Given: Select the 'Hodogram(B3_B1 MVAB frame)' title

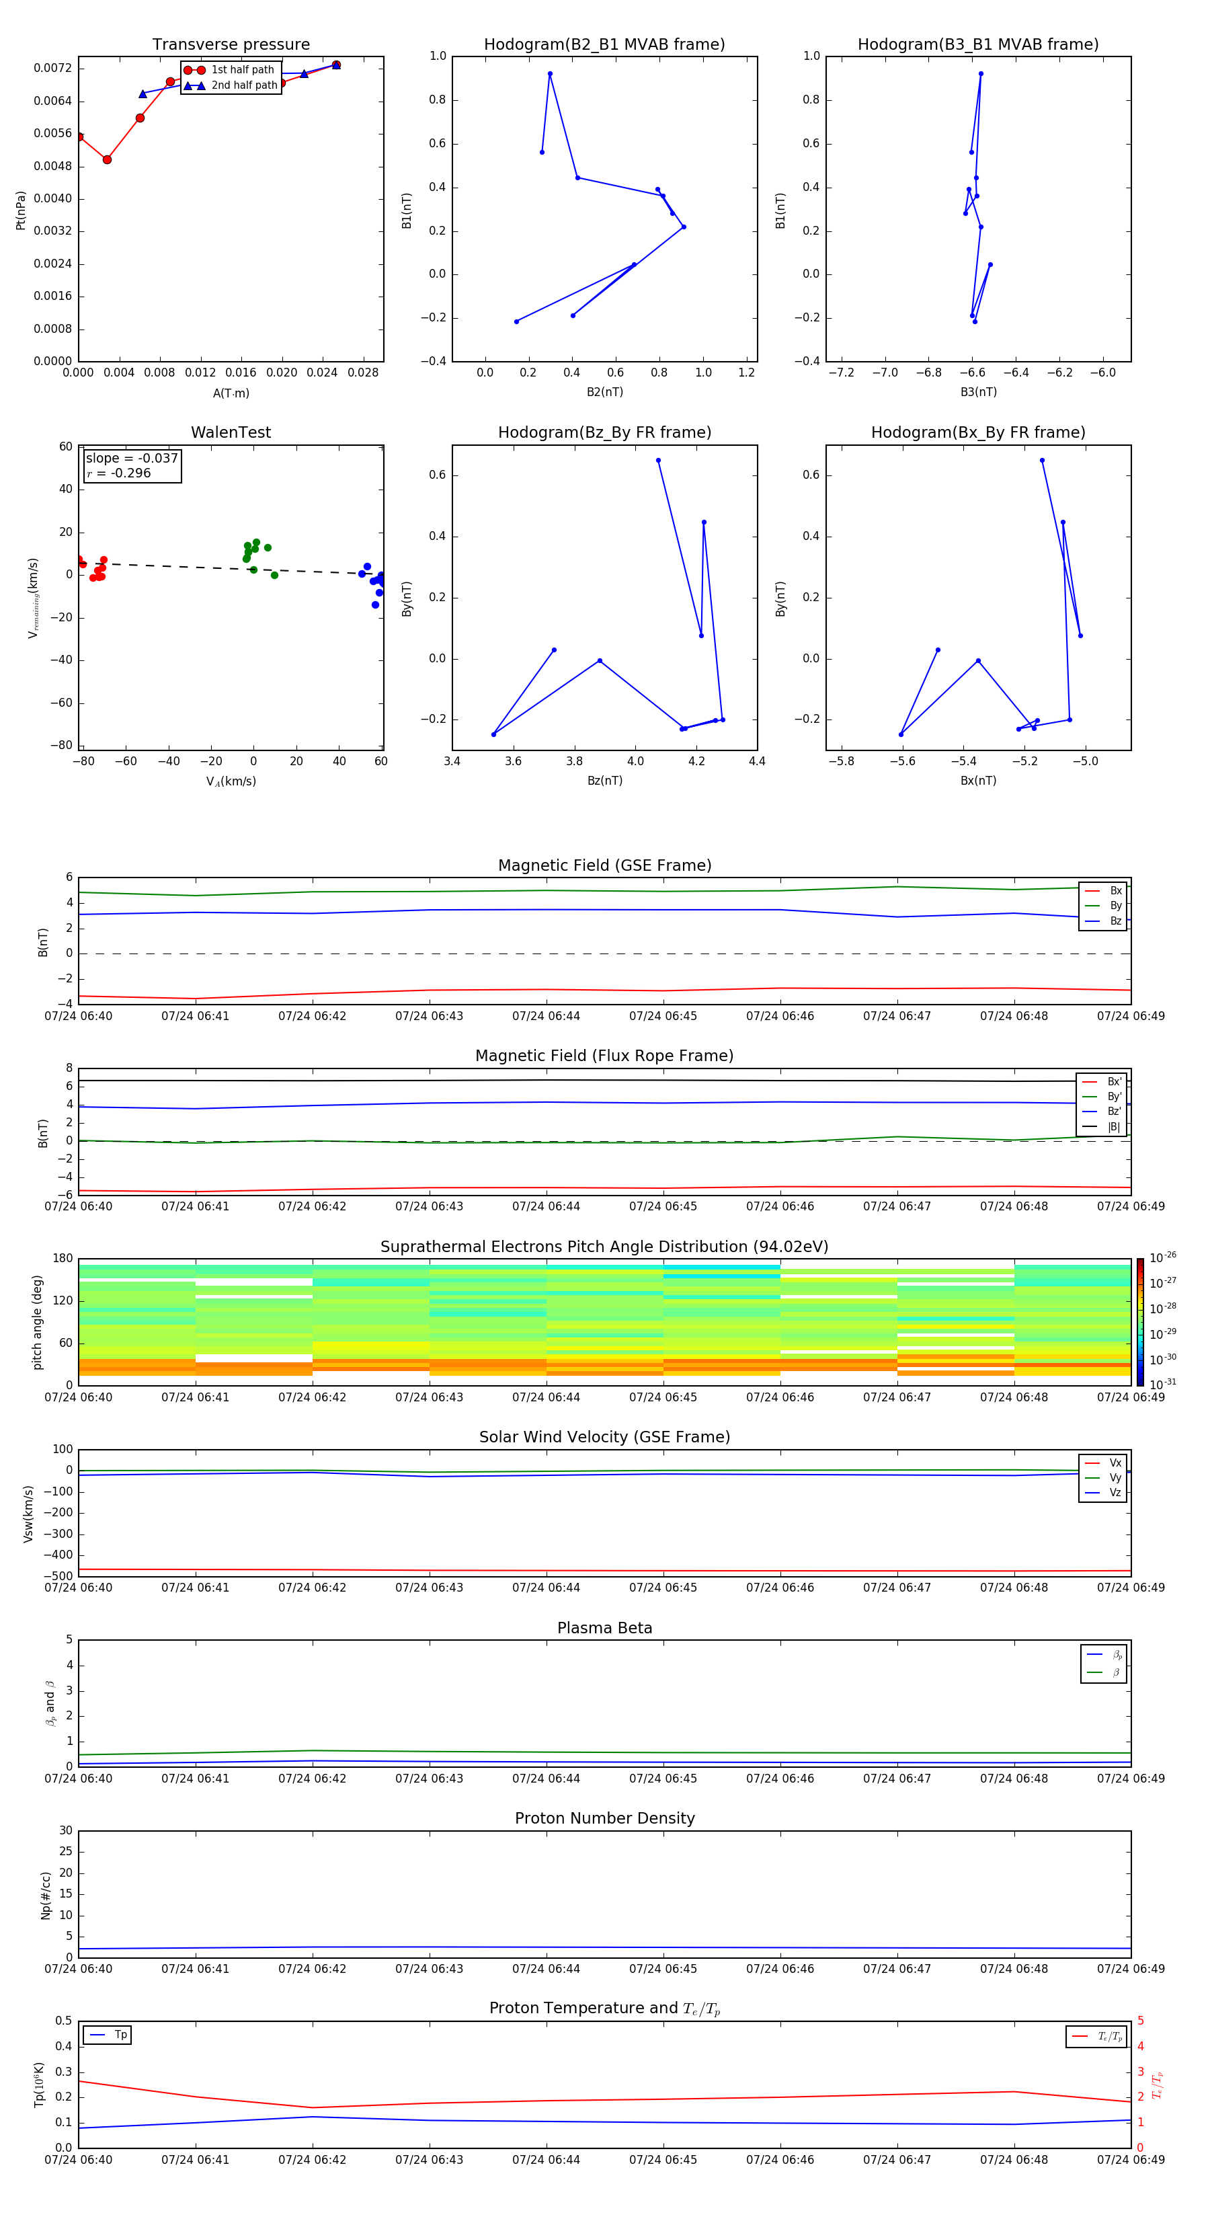Looking at the screenshot, I should 978,44.
